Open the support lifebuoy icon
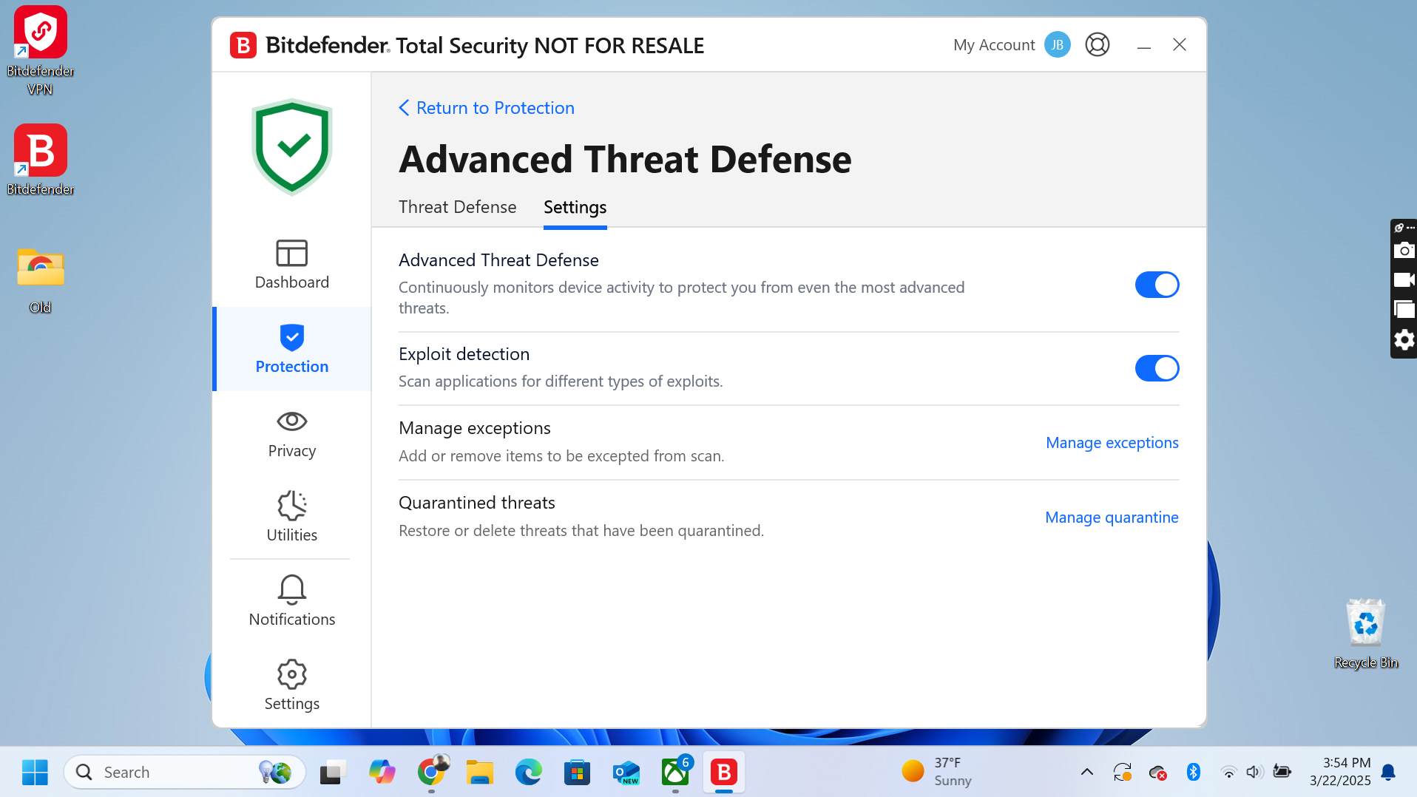 (x=1098, y=45)
